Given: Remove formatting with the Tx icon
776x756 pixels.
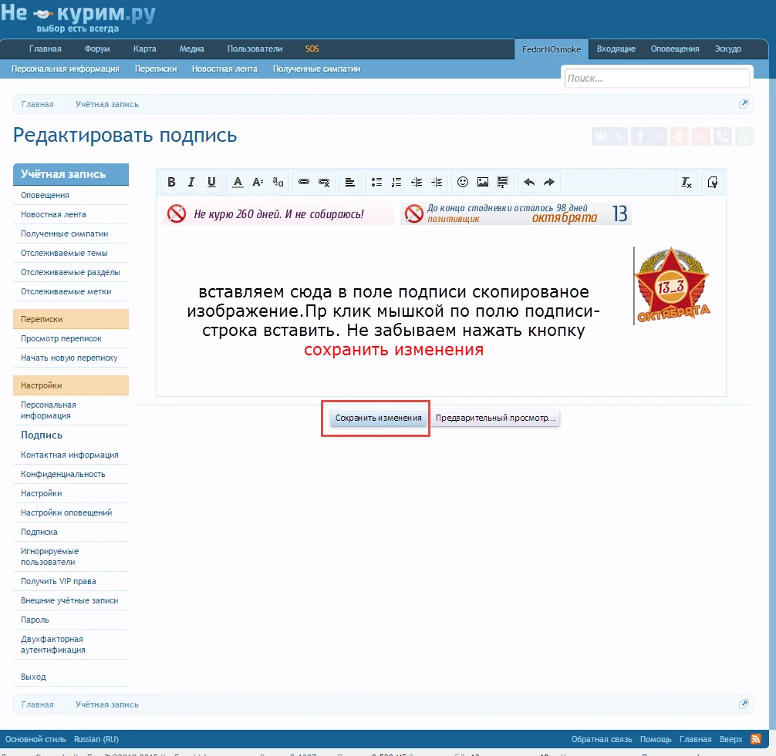Looking at the screenshot, I should [686, 182].
